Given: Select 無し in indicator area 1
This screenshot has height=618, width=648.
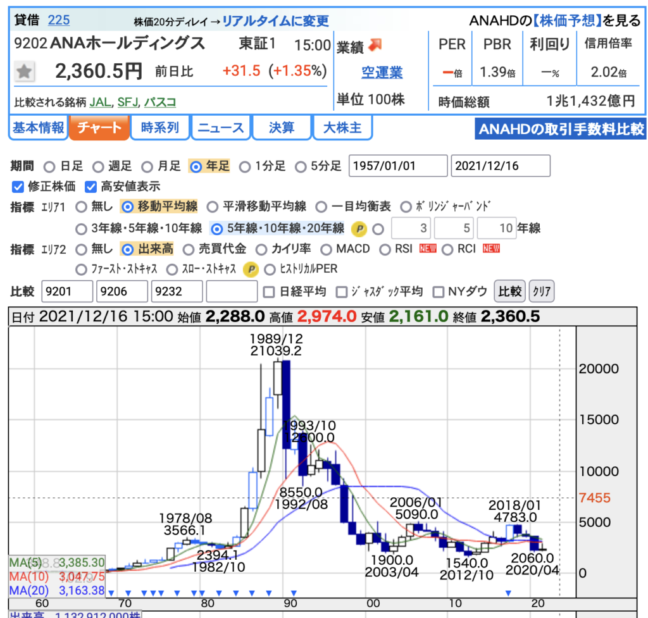Looking at the screenshot, I should (x=82, y=207).
